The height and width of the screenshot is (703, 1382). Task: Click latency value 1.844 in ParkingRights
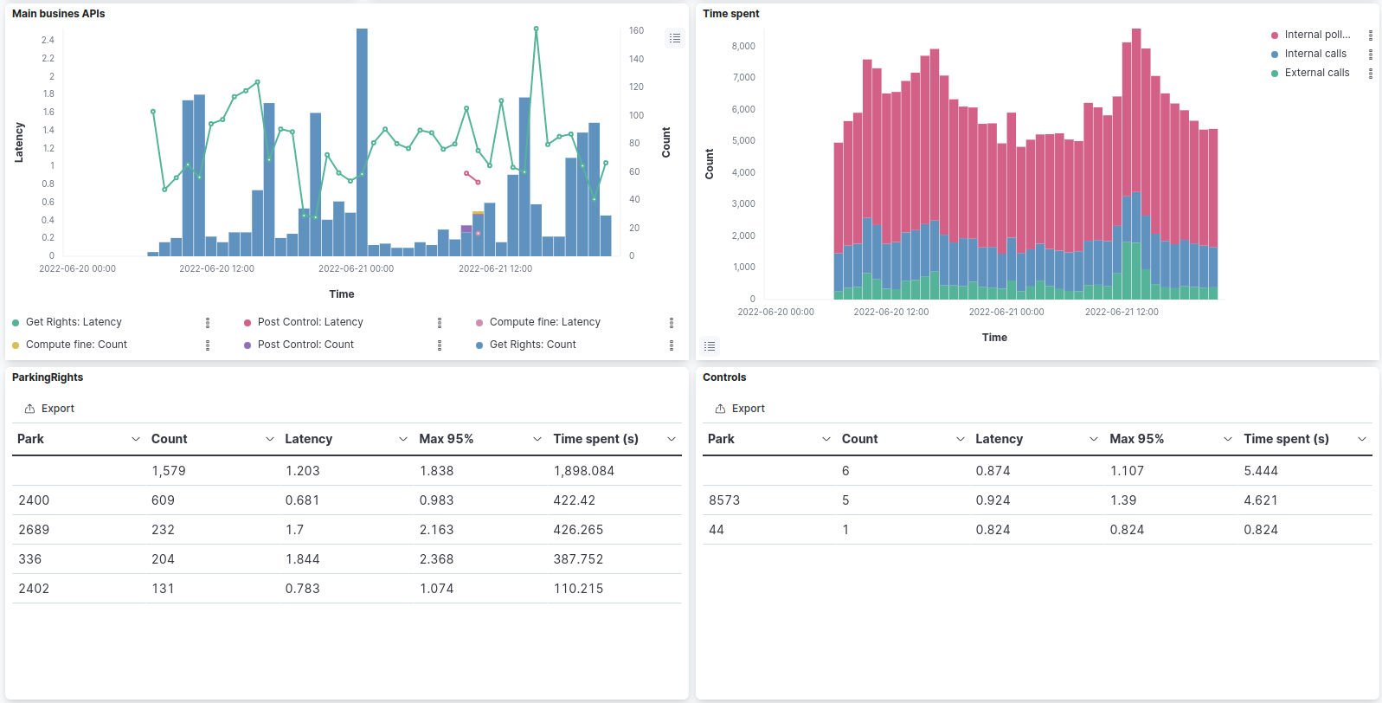(303, 559)
